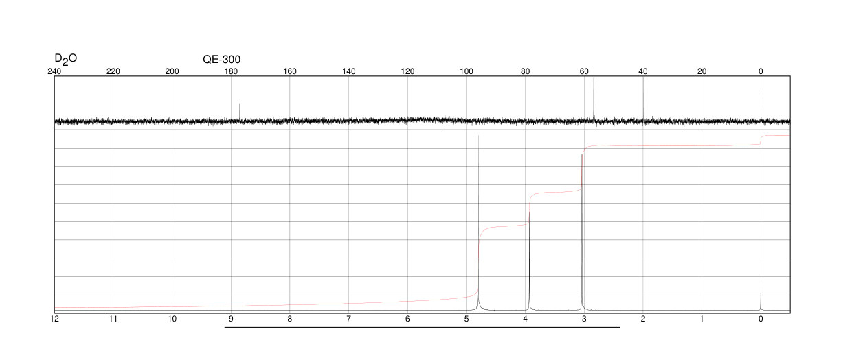Click the carbon peak at 40 ppm

click(x=643, y=99)
